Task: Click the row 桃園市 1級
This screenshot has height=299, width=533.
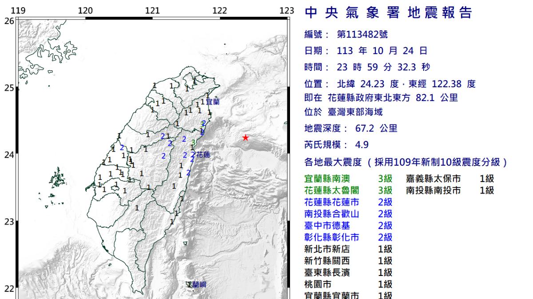Action: tap(348, 284)
